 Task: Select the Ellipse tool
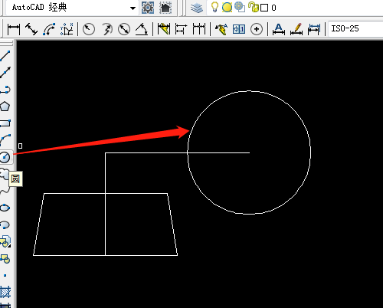point(5,208)
